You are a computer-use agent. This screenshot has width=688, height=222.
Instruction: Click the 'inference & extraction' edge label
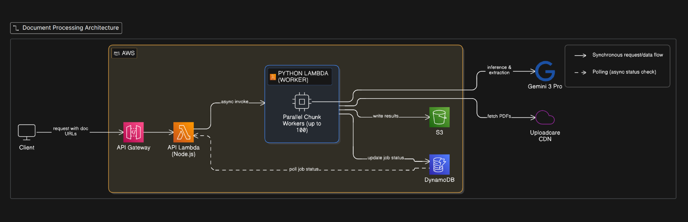tap(499, 70)
